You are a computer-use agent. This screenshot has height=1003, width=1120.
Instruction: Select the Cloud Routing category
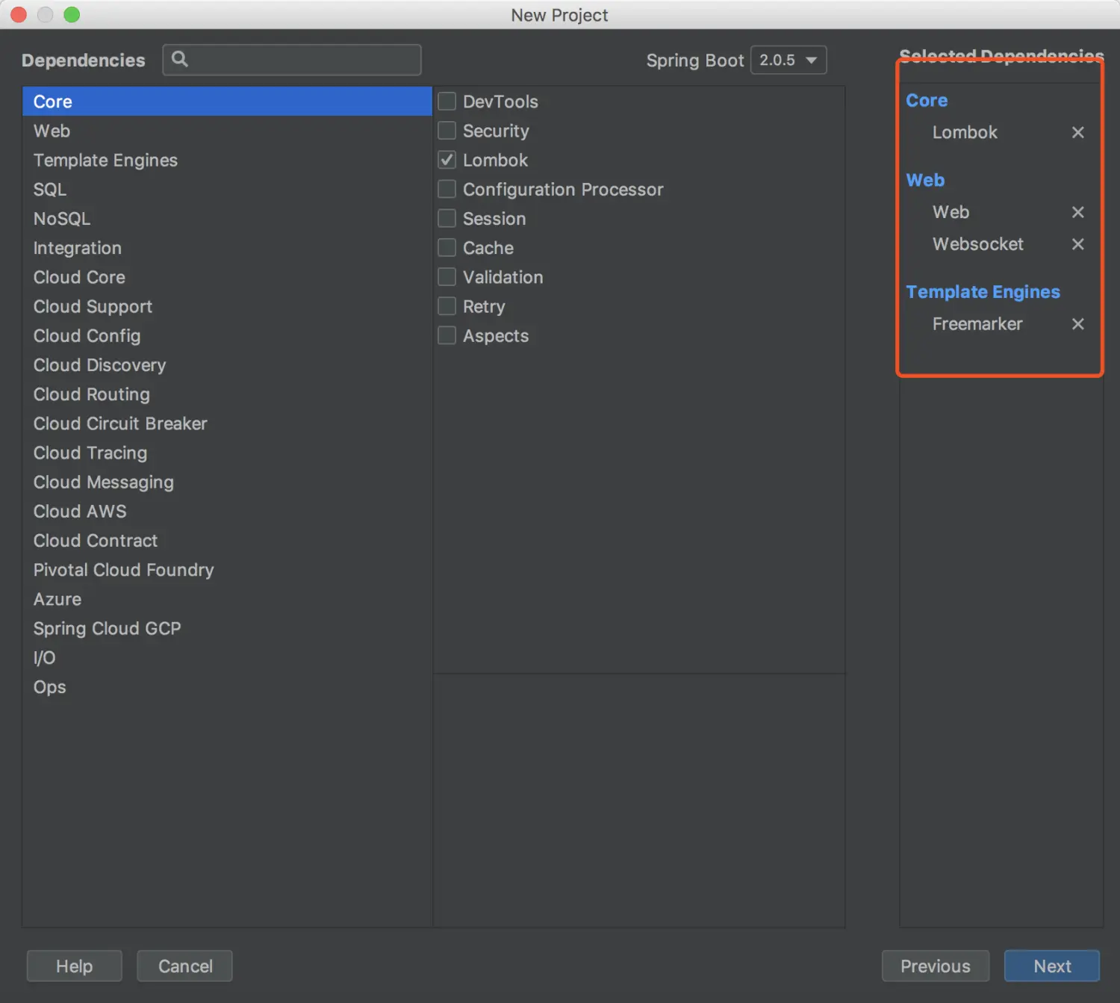[227, 394]
